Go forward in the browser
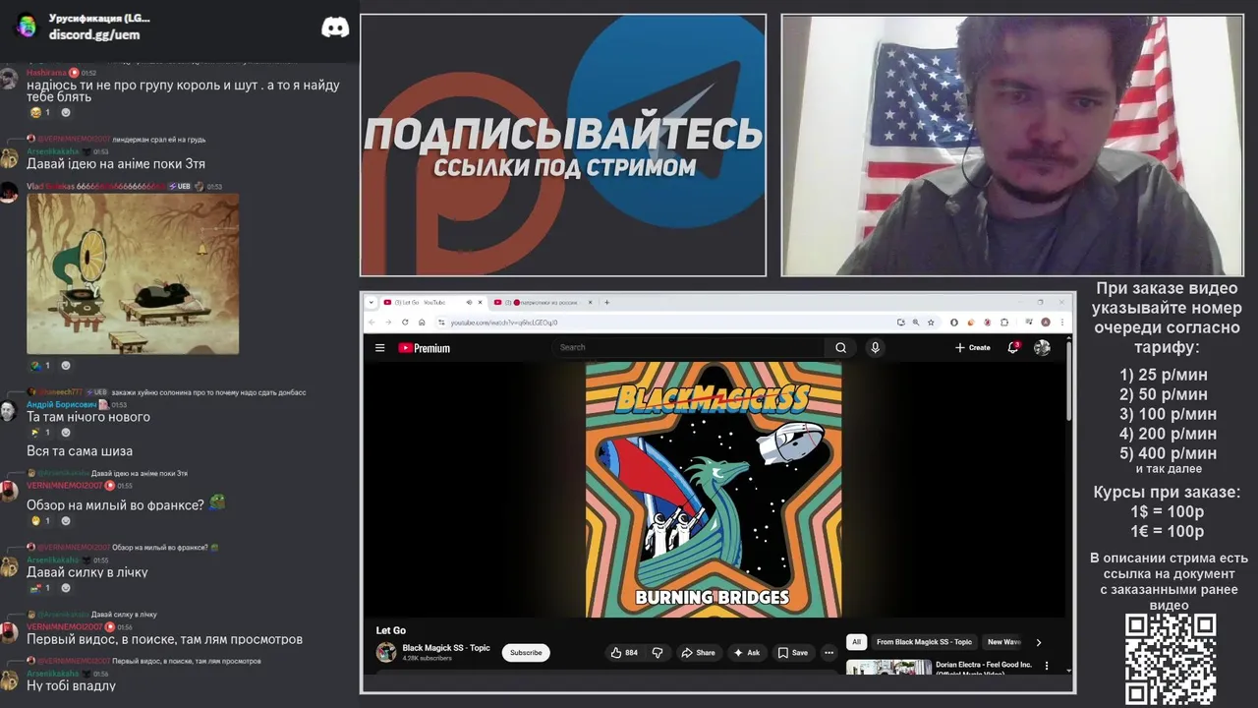The height and width of the screenshot is (708, 1258). click(x=388, y=323)
